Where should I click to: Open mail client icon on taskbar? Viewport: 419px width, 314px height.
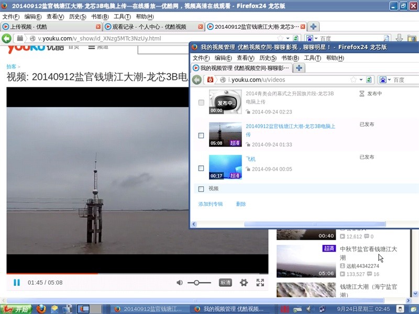[54, 309]
